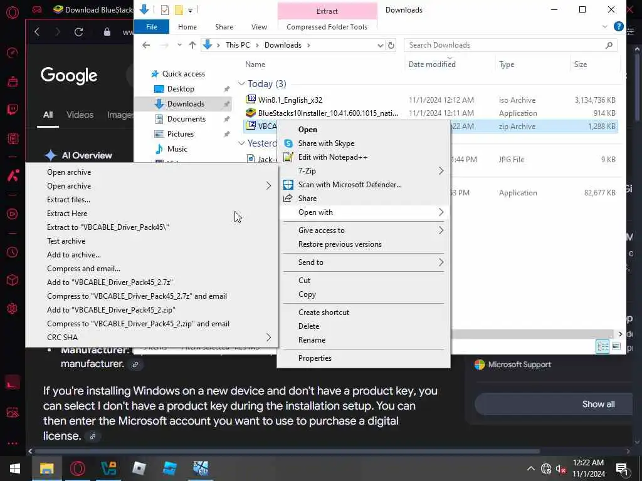
Task: Open the Extensions cube icon in sidebar
Action: tap(13, 280)
